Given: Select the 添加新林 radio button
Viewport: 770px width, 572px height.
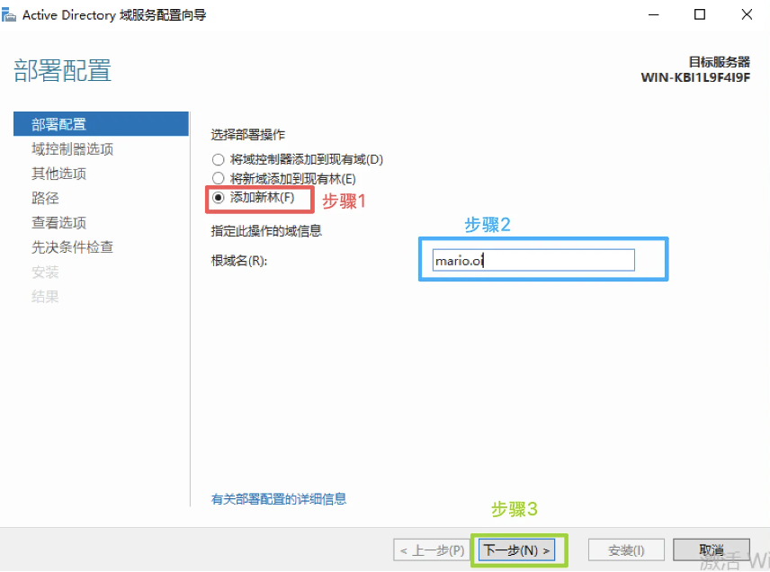Looking at the screenshot, I should [x=217, y=197].
